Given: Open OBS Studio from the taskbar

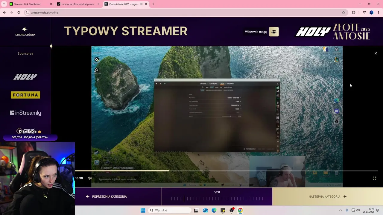Looking at the screenshot, I should pyautogui.click(x=232, y=210).
